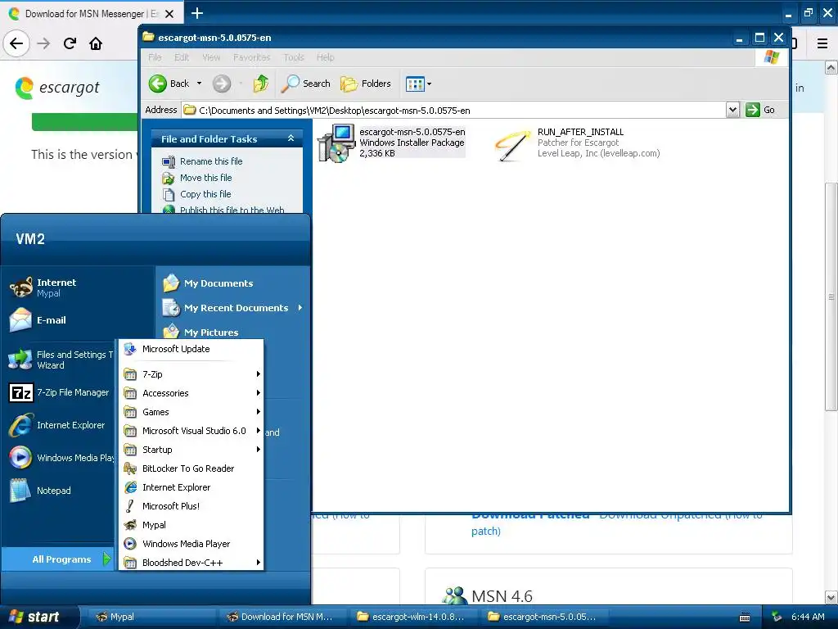Expand the Games programs folder

coord(191,412)
